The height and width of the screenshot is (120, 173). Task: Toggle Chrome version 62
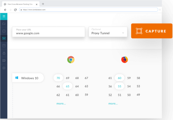(58, 95)
